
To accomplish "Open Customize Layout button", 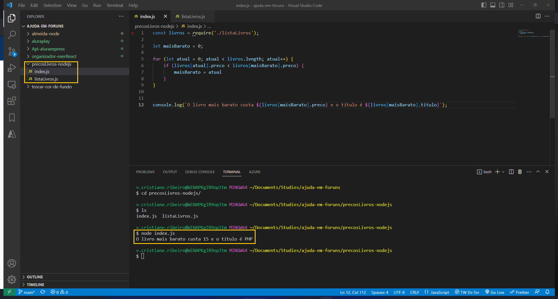I will click(x=511, y=5).
